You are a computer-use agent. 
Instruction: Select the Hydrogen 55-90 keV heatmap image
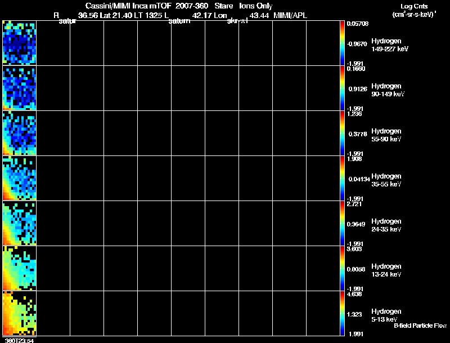point(20,133)
